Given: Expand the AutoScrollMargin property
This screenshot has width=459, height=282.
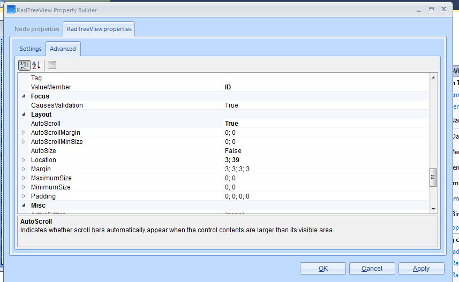Looking at the screenshot, I should coord(24,133).
